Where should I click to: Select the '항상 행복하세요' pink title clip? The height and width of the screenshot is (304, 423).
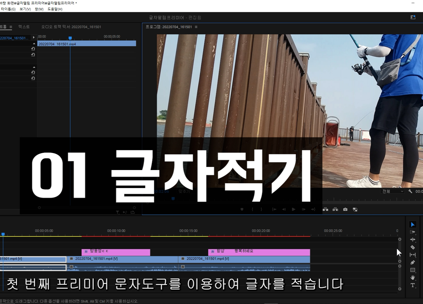point(259,252)
